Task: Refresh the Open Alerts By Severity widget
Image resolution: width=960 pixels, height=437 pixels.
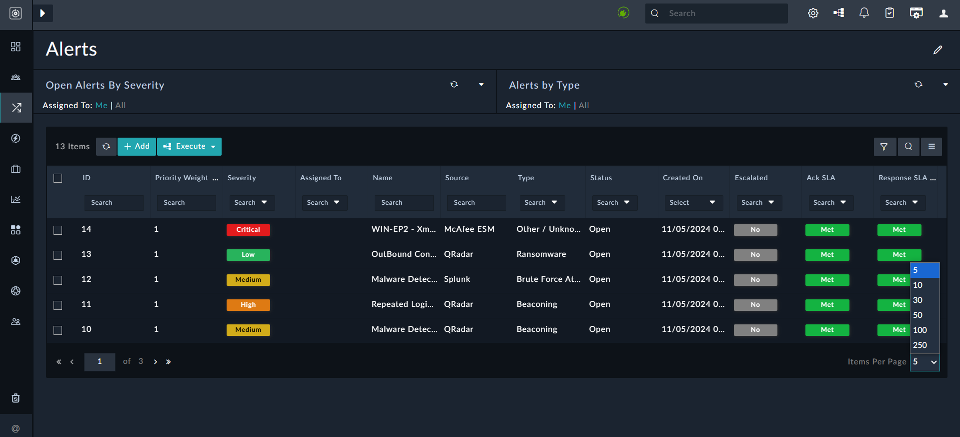Action: (x=454, y=85)
